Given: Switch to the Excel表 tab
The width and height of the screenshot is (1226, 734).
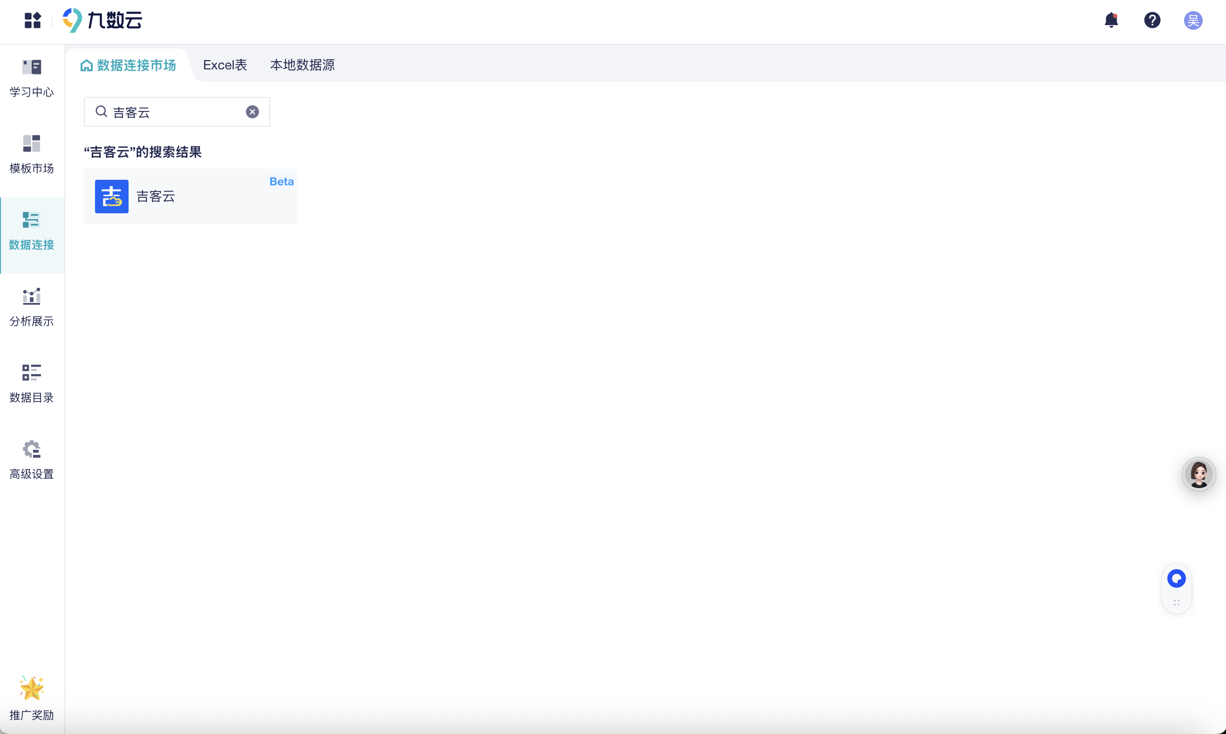Looking at the screenshot, I should coord(225,64).
